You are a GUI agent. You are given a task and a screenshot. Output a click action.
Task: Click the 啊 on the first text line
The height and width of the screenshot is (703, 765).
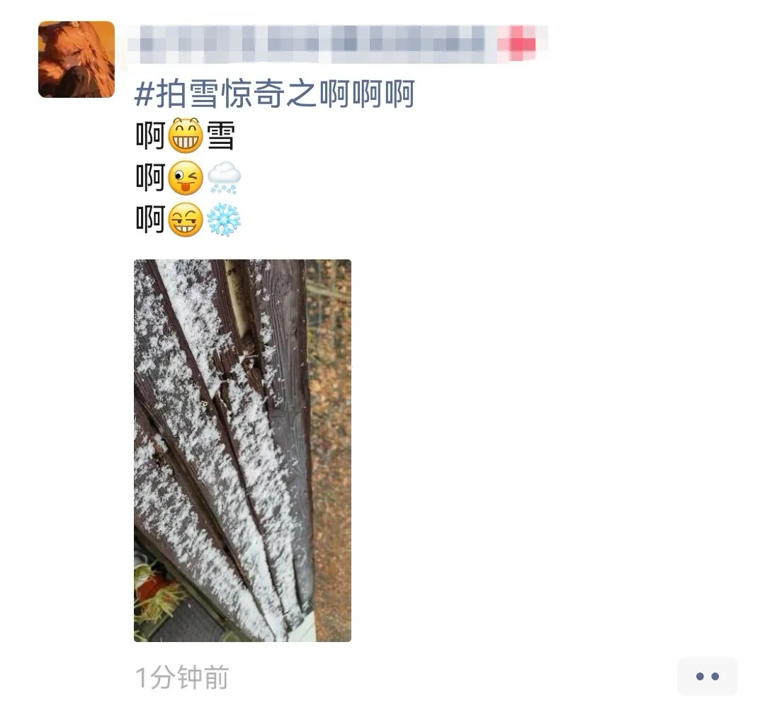pos(150,136)
